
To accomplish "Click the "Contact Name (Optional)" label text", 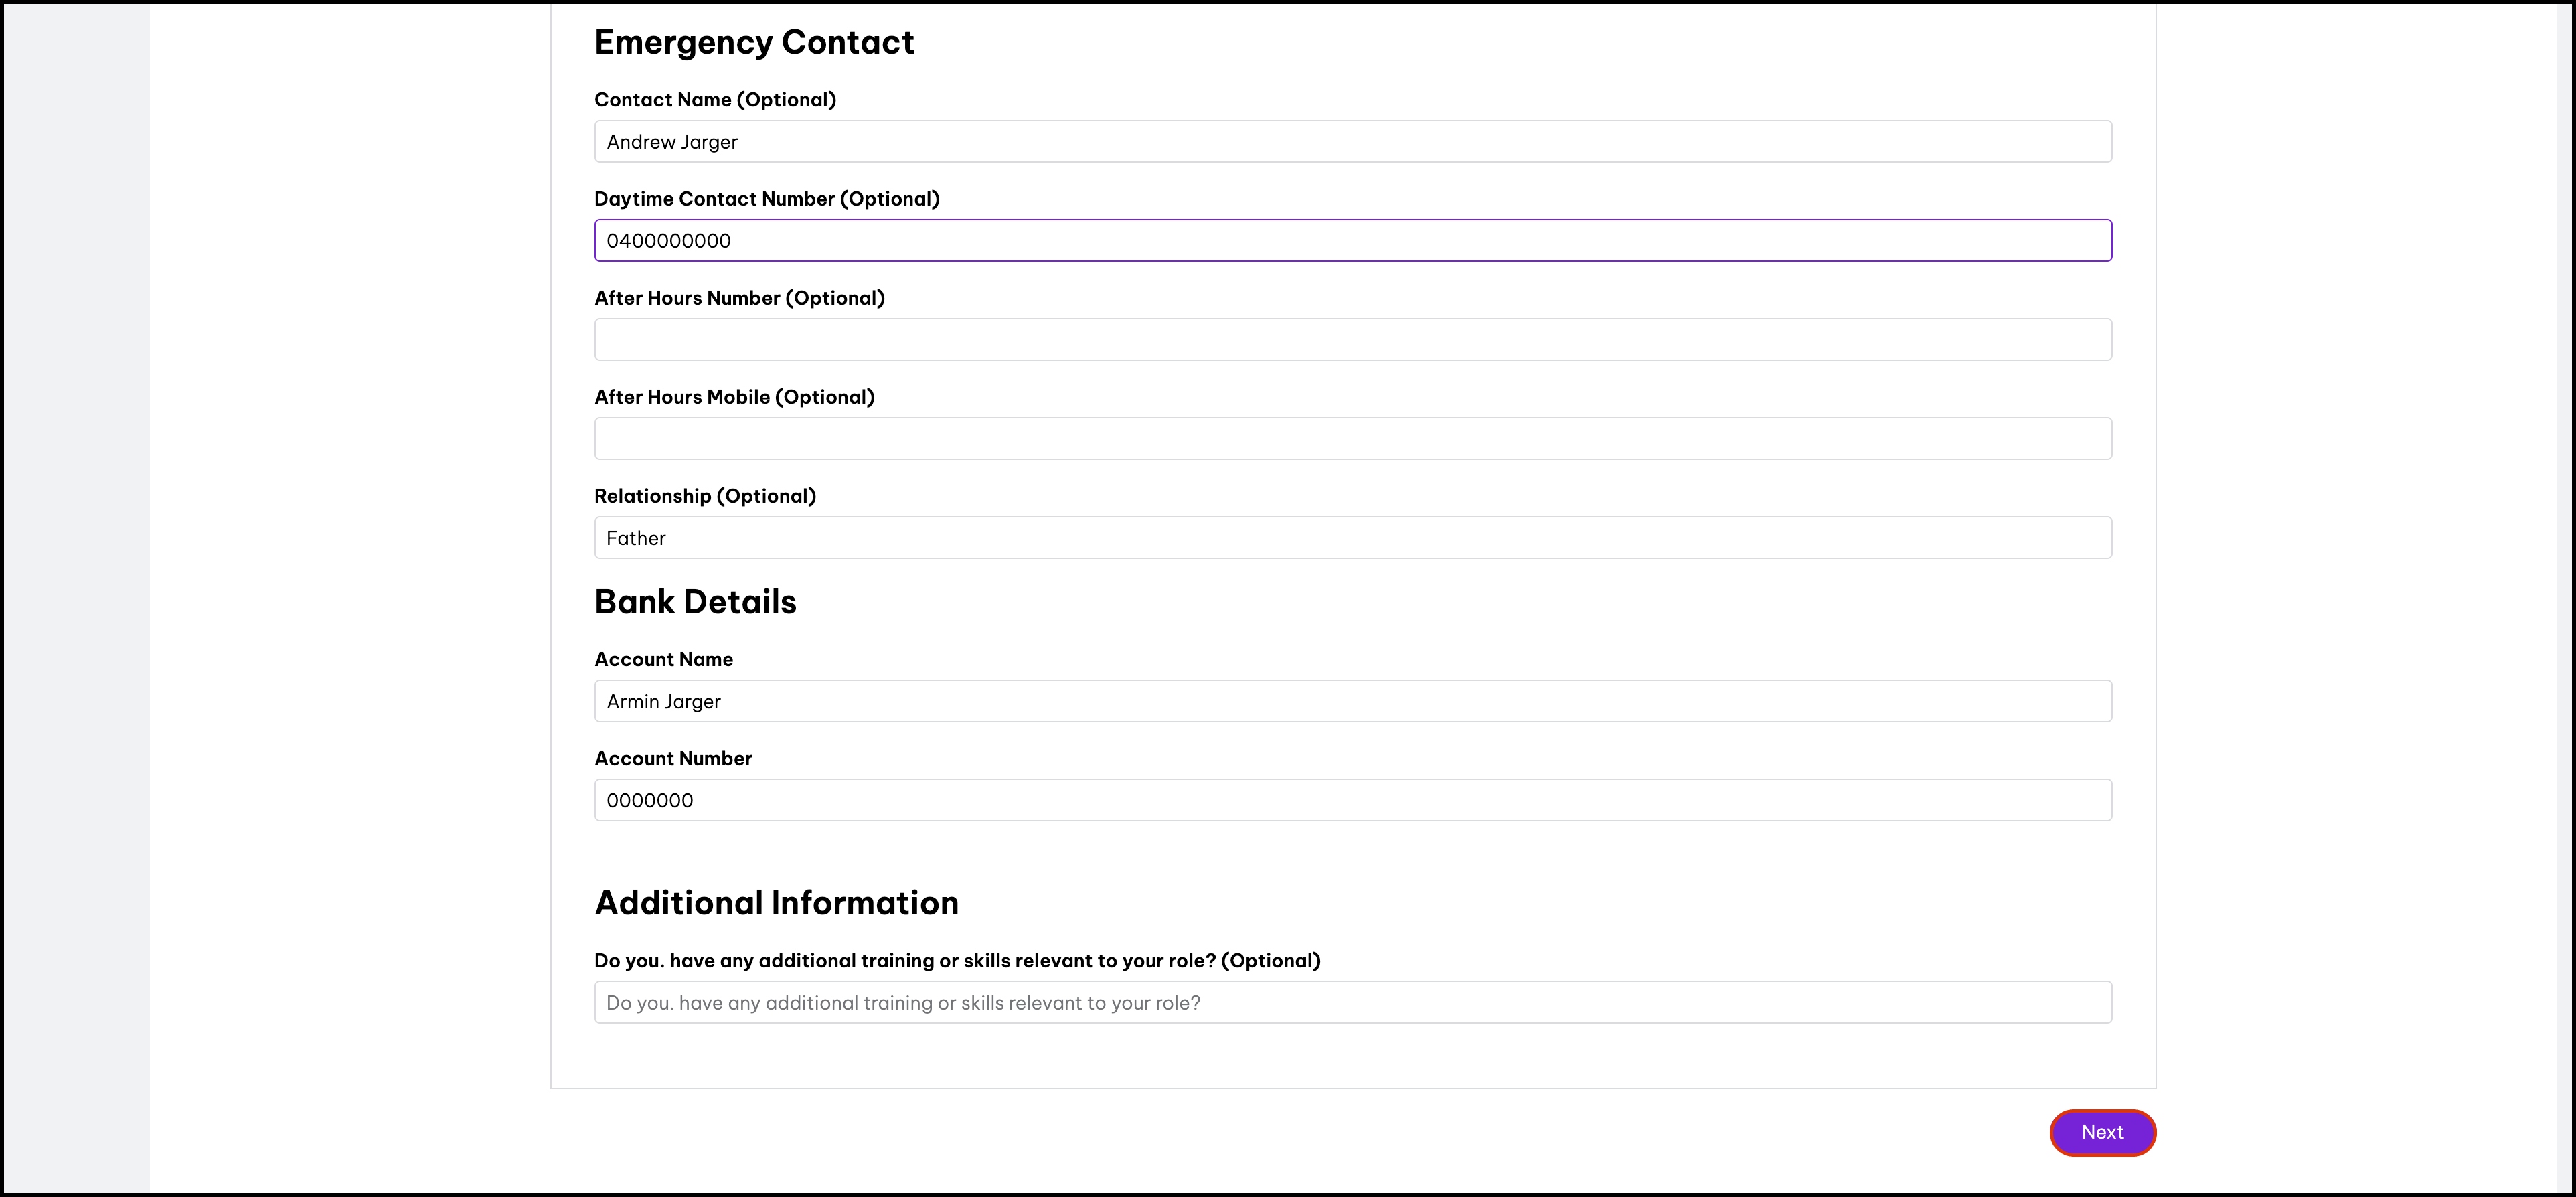I will click(715, 100).
